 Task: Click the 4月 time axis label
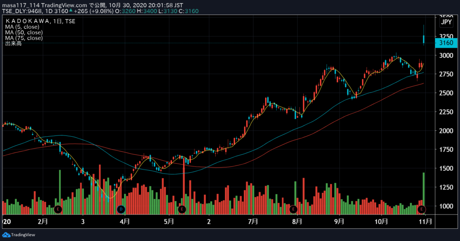click(125, 221)
